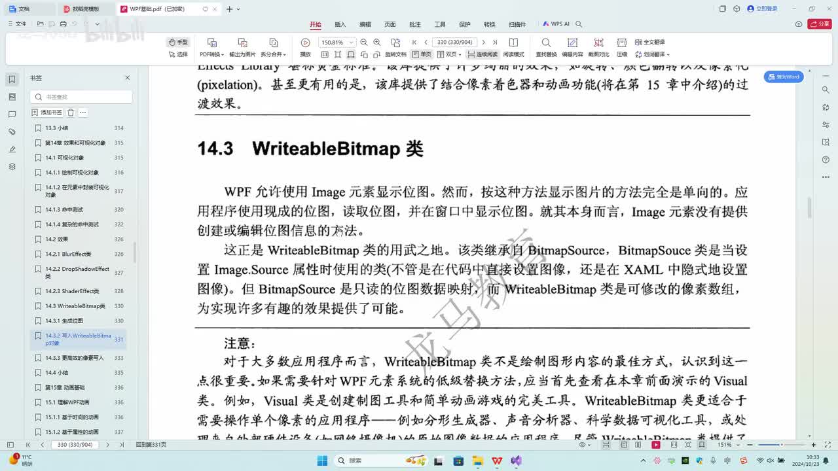Toggle 单页 single page view
838x471 pixels.
[422, 54]
